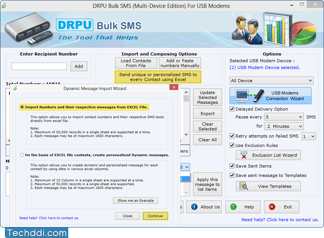The image size is (324, 238).
Task: Click Close button in the import wizard
Action: point(127,216)
